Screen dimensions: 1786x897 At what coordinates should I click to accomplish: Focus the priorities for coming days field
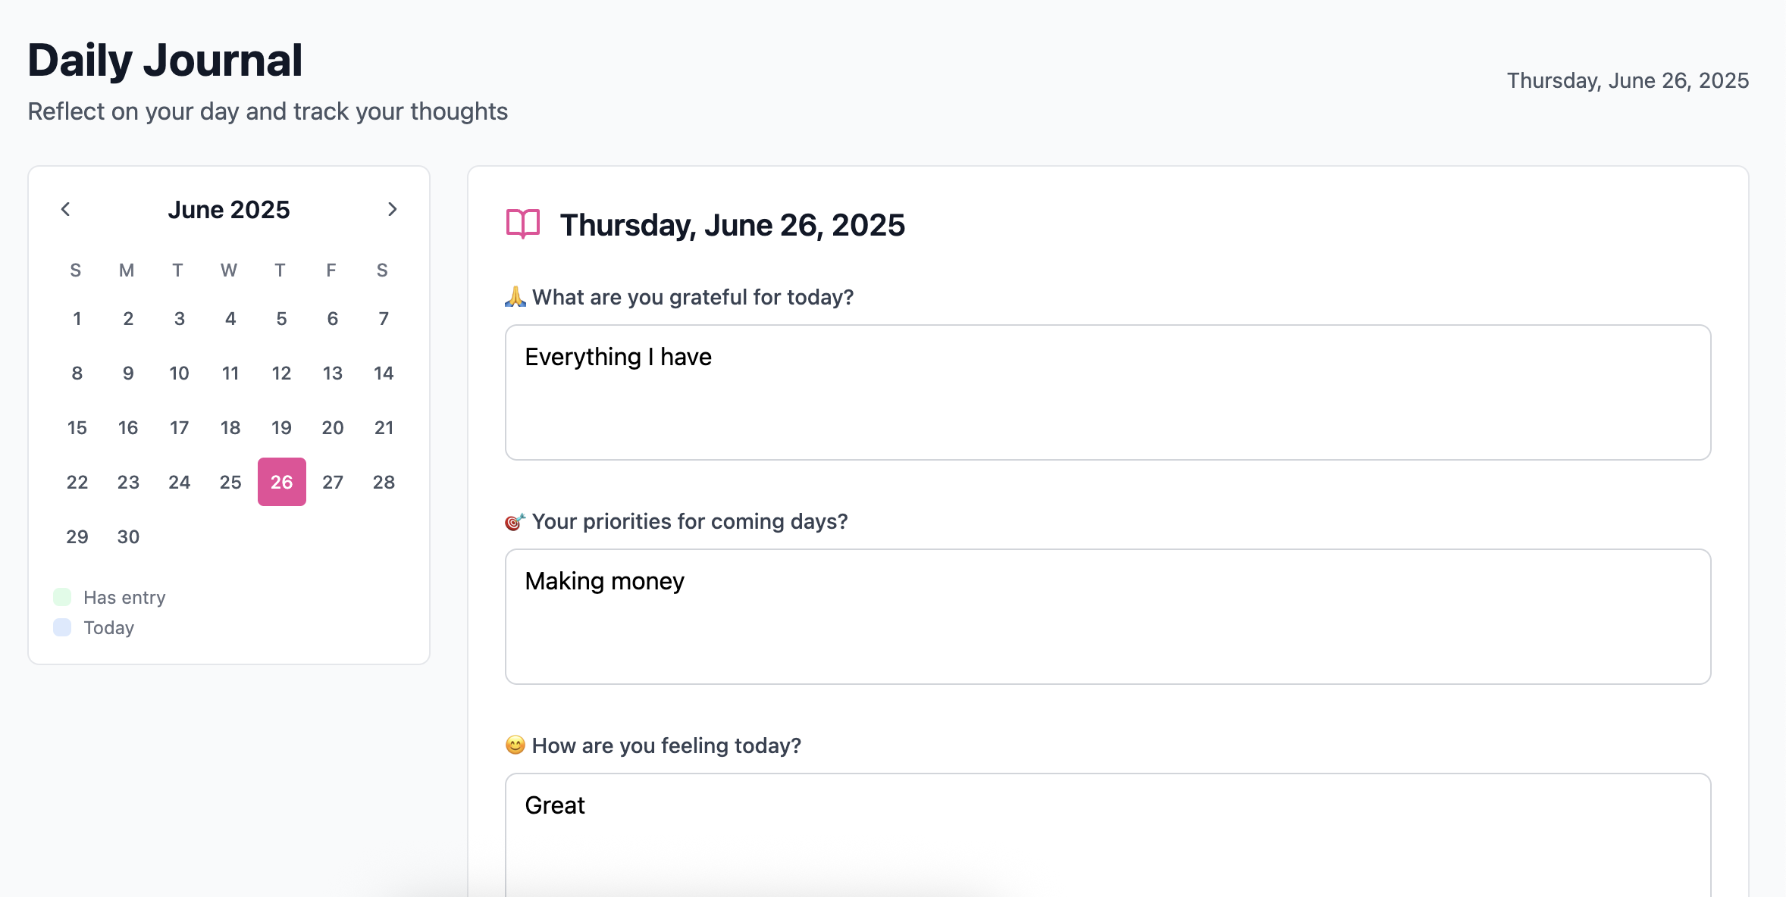coord(1108,617)
